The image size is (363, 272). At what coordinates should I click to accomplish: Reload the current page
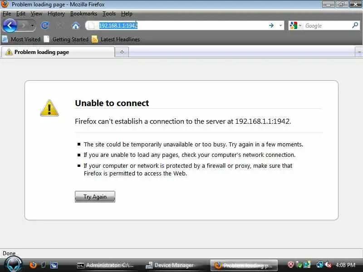45,25
